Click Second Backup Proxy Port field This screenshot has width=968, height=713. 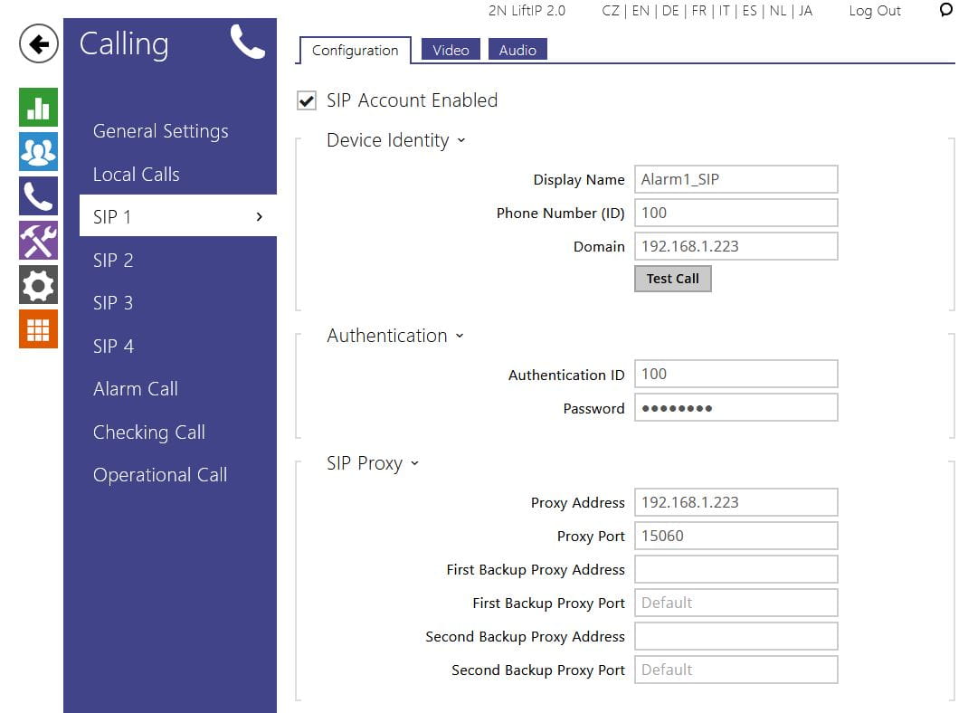[x=735, y=670]
